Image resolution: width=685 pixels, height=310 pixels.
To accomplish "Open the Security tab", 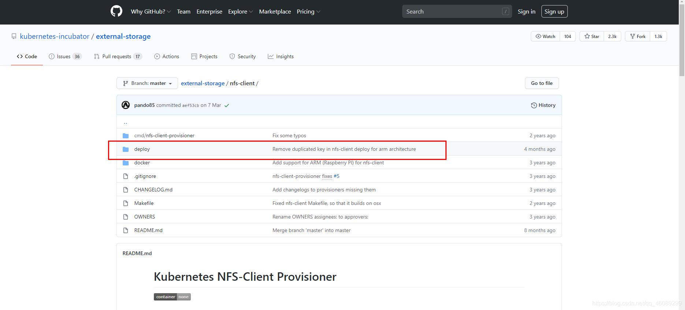I will point(242,56).
